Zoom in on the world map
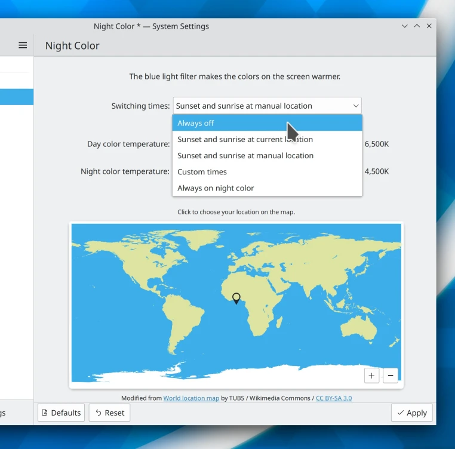 [x=371, y=376]
